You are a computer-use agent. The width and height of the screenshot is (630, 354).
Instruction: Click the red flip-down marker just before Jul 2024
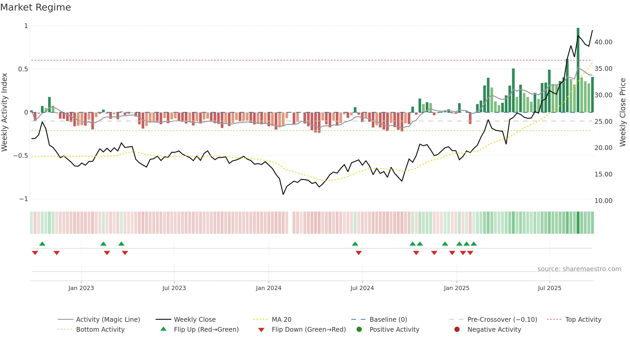(x=359, y=253)
